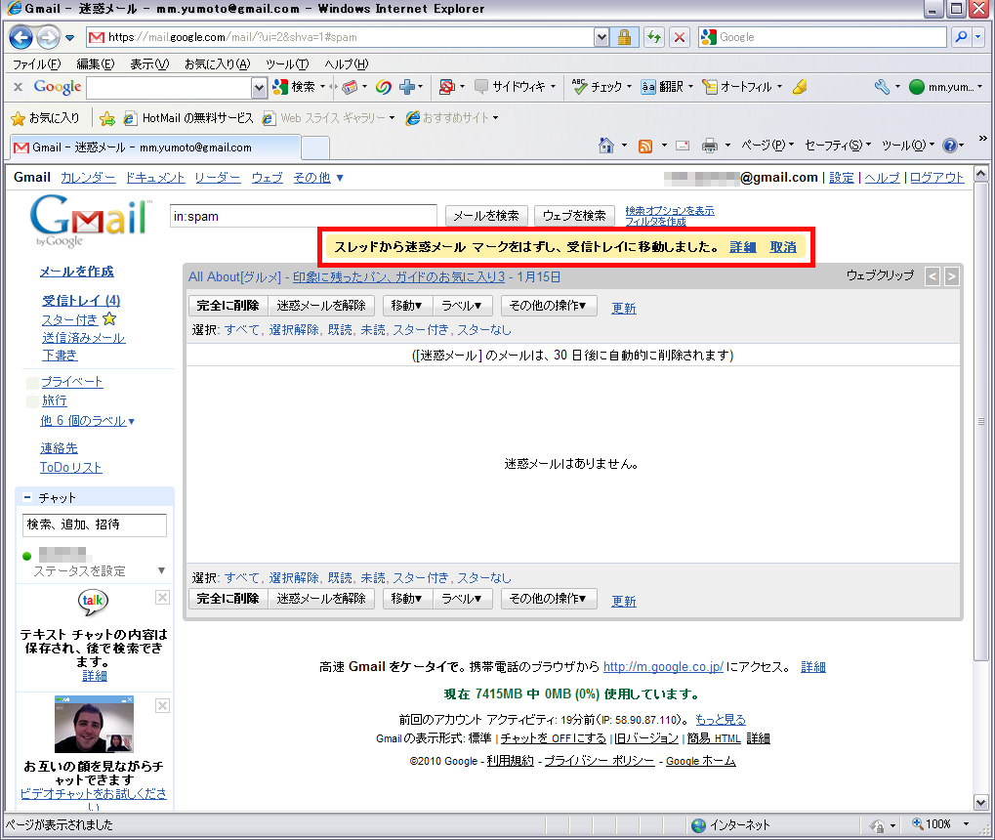Open Google Toolbar Sidewiki (サイドウィキ) button
The image size is (995, 840).
click(510, 87)
